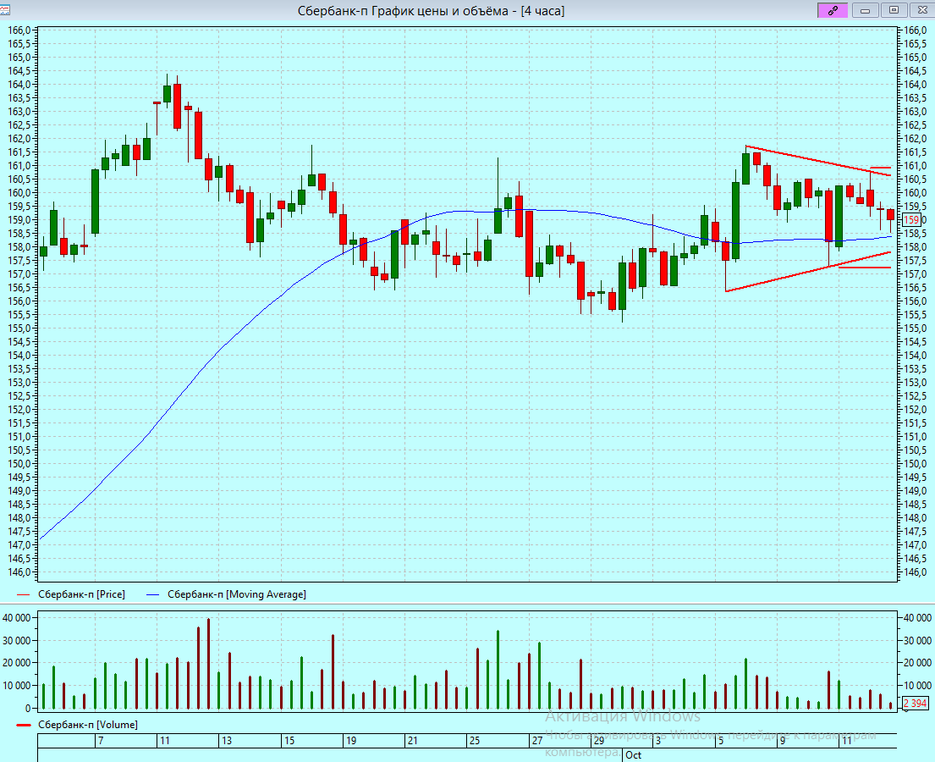Click date label '21' on the time axis
The image size is (935, 762).
point(413,741)
